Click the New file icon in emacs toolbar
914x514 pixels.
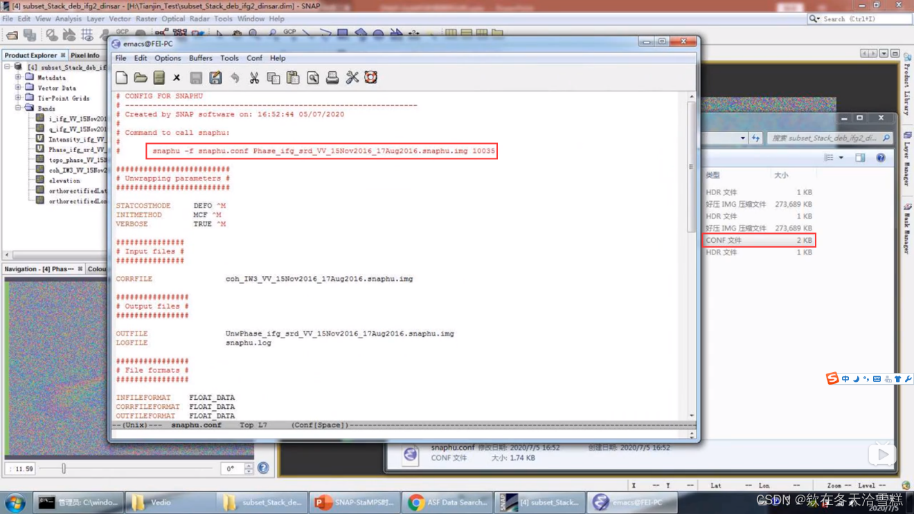pos(122,77)
